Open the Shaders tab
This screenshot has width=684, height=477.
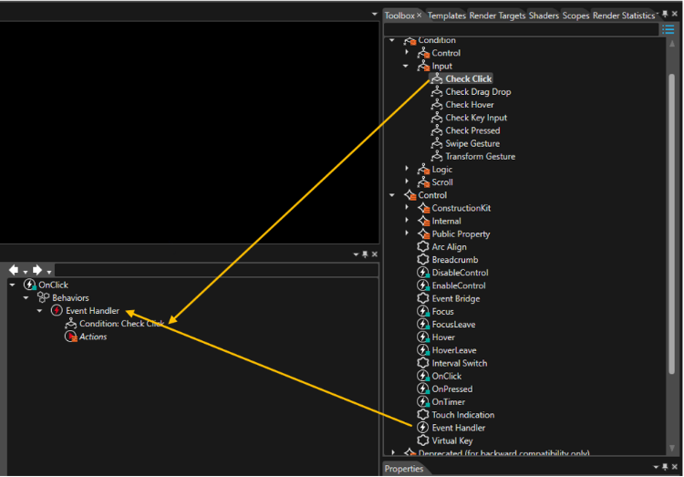pyautogui.click(x=544, y=16)
